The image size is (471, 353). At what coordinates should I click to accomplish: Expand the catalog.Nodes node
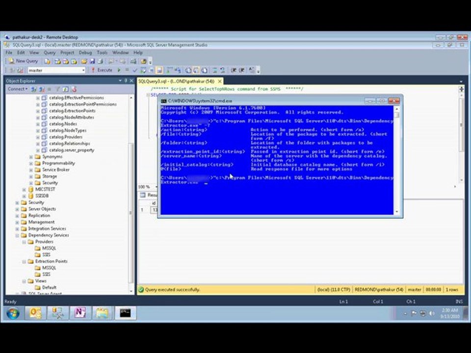click(38, 124)
